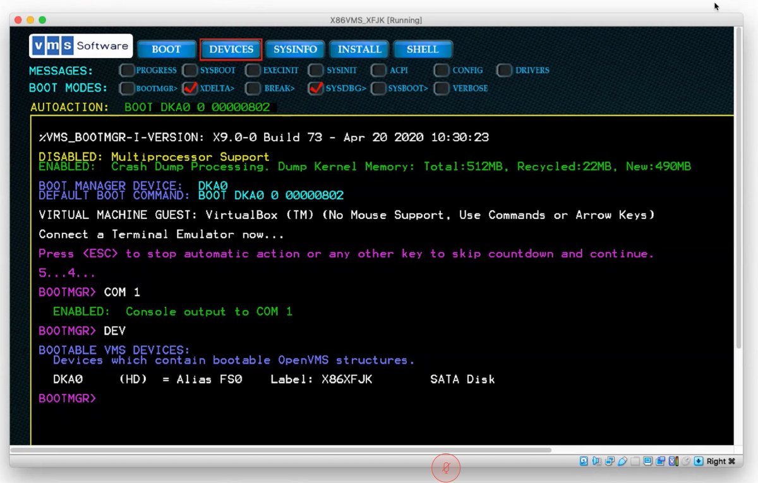Viewport: 758px width, 483px height.
Task: Enable the EXECINIT messages checkbox
Action: pos(253,70)
